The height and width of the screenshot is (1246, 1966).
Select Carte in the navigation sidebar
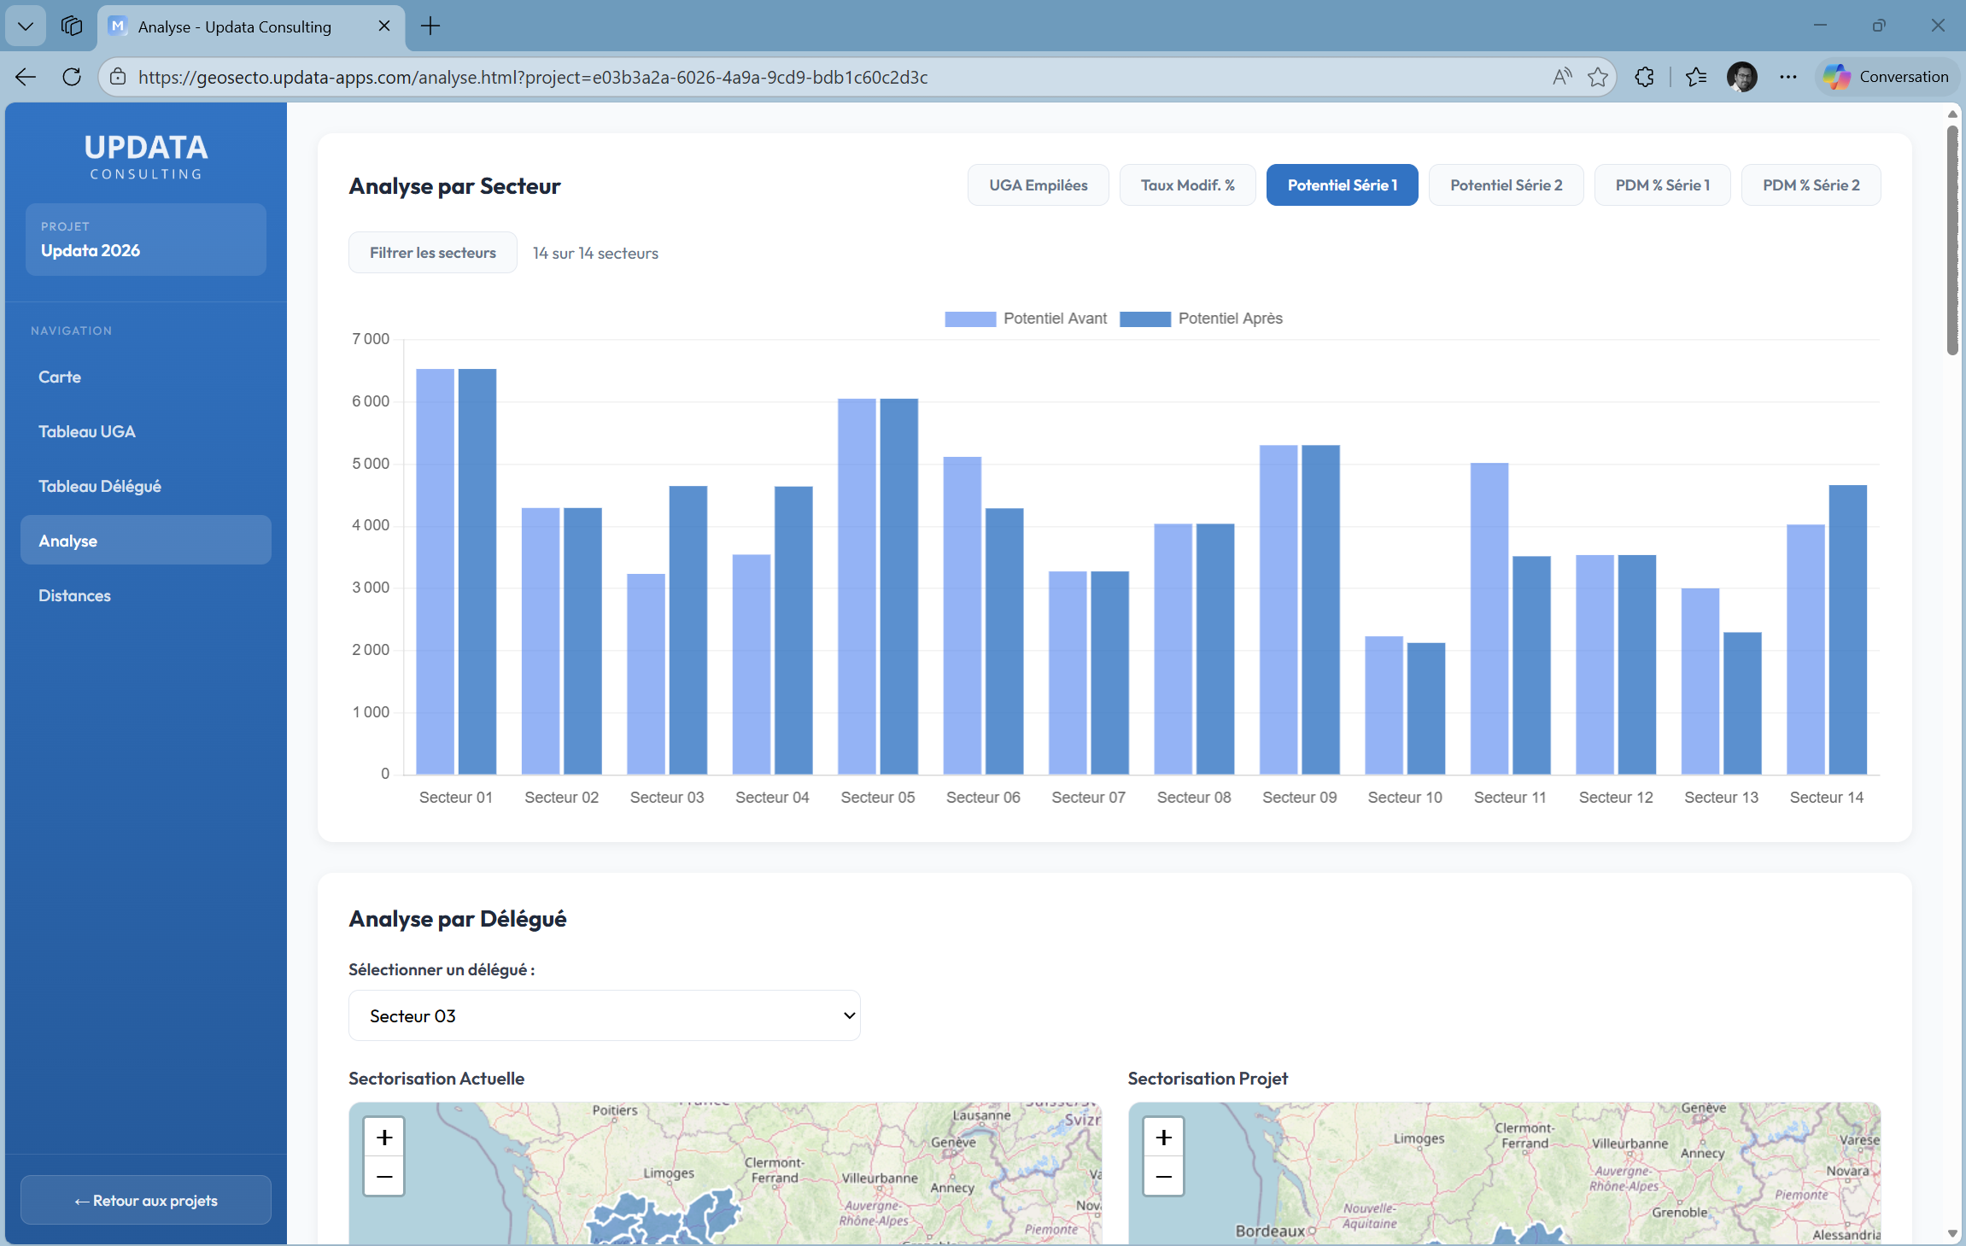coord(60,376)
